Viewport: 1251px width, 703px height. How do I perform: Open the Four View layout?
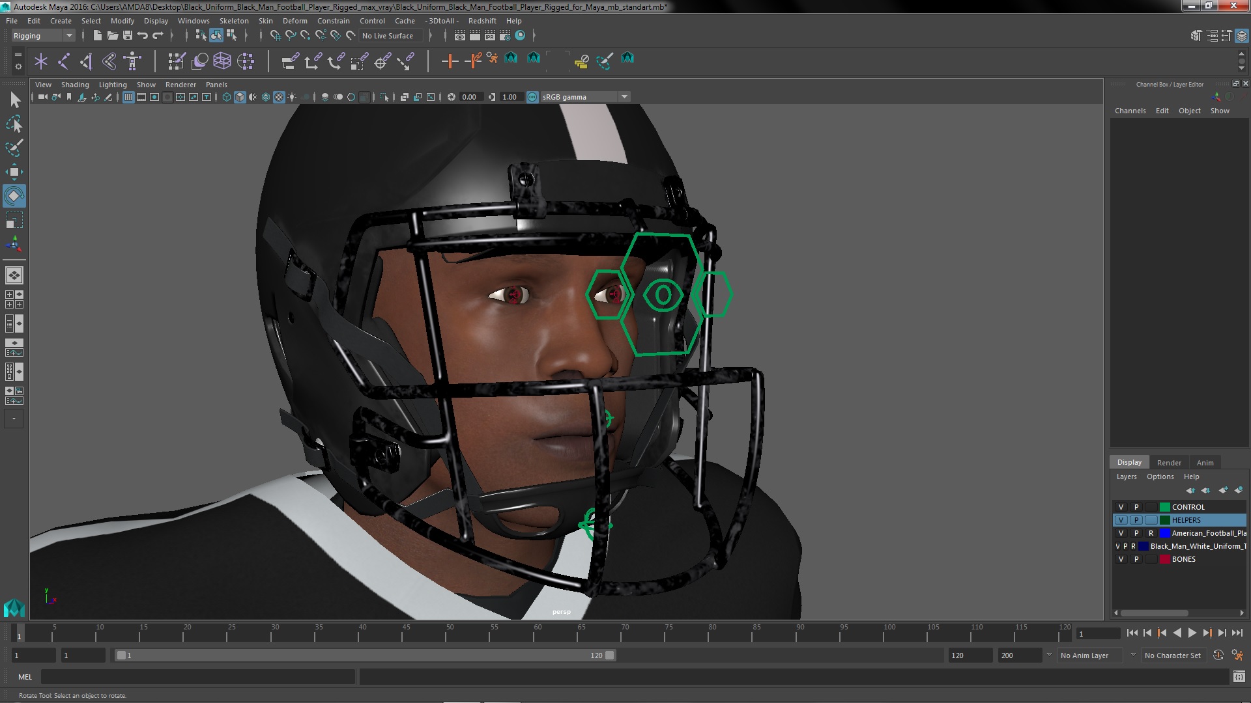pos(14,299)
